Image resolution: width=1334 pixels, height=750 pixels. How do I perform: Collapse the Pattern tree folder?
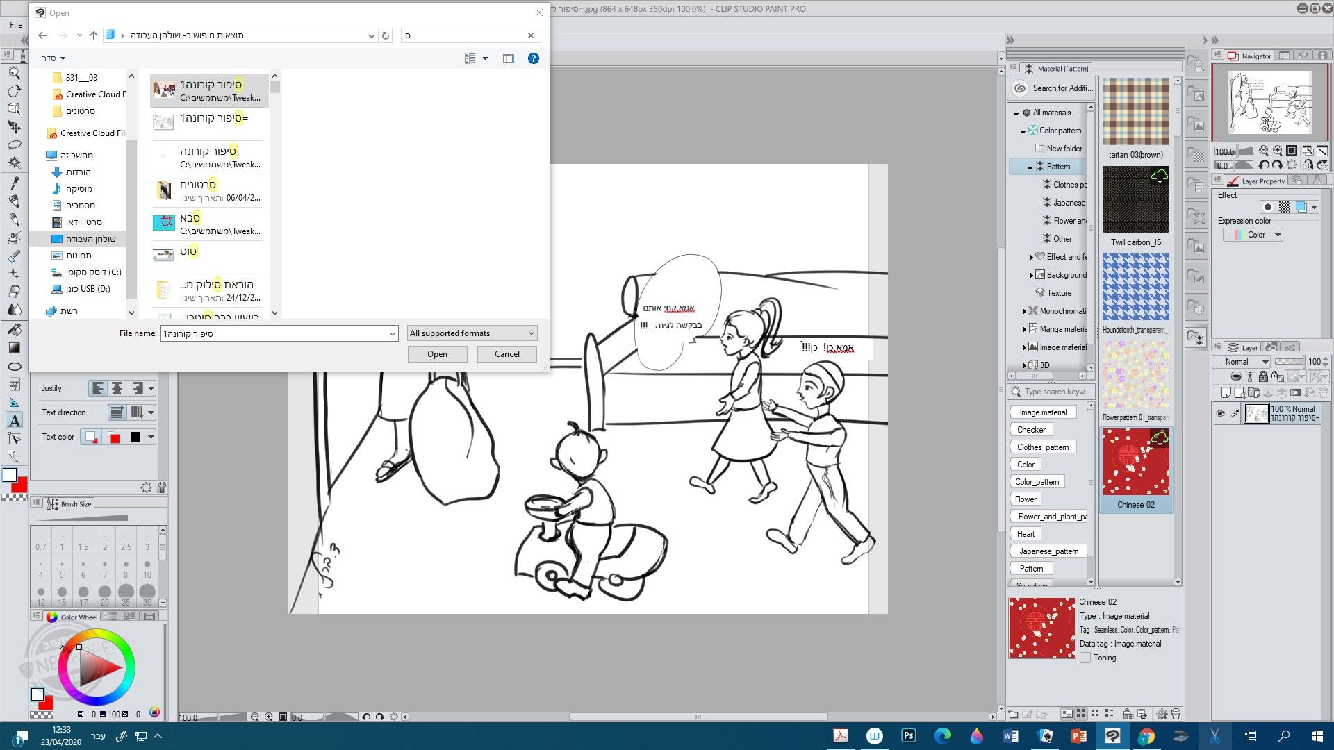pyautogui.click(x=1030, y=167)
